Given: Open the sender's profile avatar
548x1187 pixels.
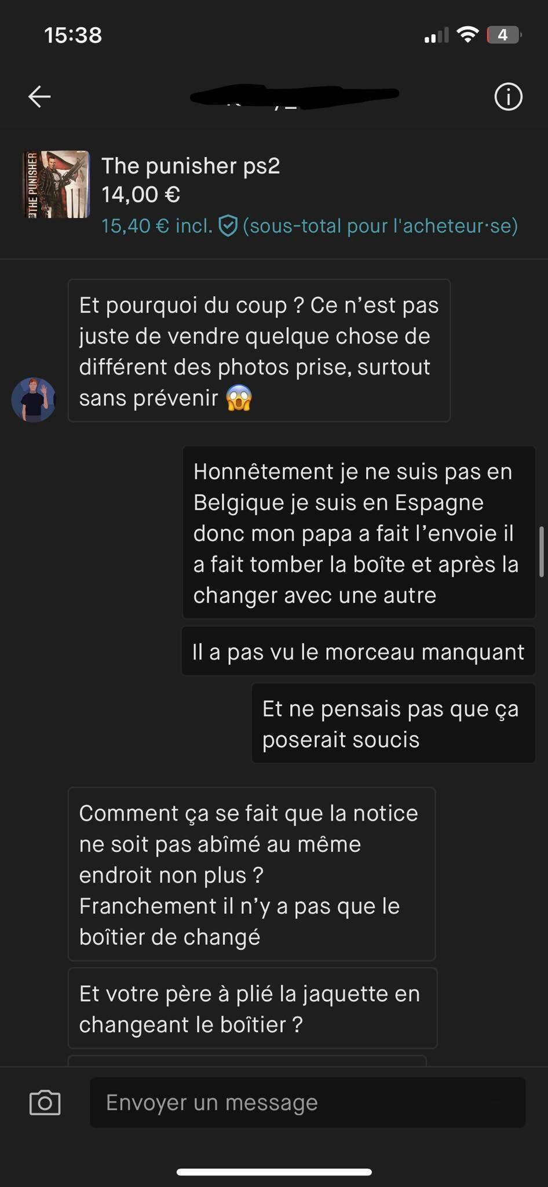Looking at the screenshot, I should click(x=34, y=399).
